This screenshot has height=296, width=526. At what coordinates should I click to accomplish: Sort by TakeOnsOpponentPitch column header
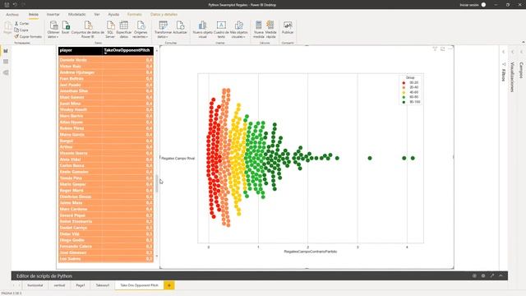click(x=128, y=50)
